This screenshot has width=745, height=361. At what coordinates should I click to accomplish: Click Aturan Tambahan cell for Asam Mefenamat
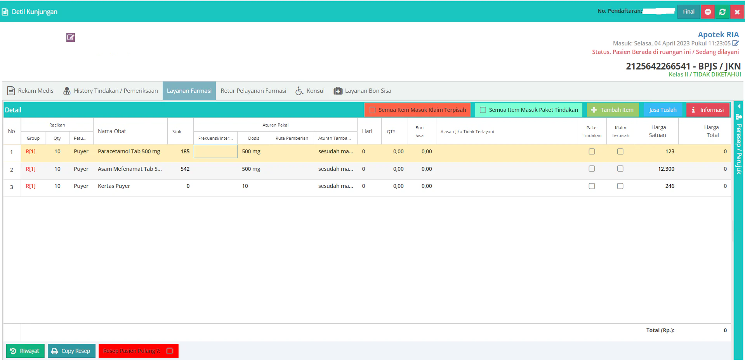point(335,169)
